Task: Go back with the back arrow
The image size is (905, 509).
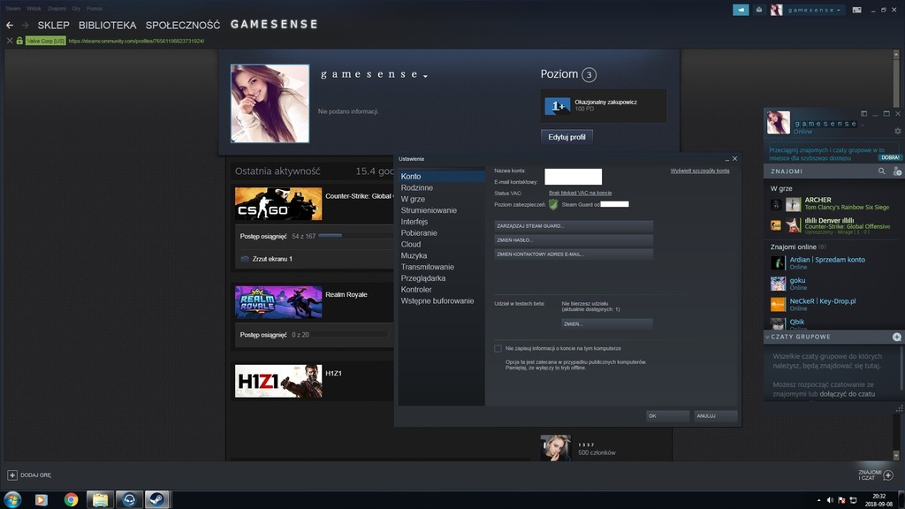Action: (x=10, y=26)
